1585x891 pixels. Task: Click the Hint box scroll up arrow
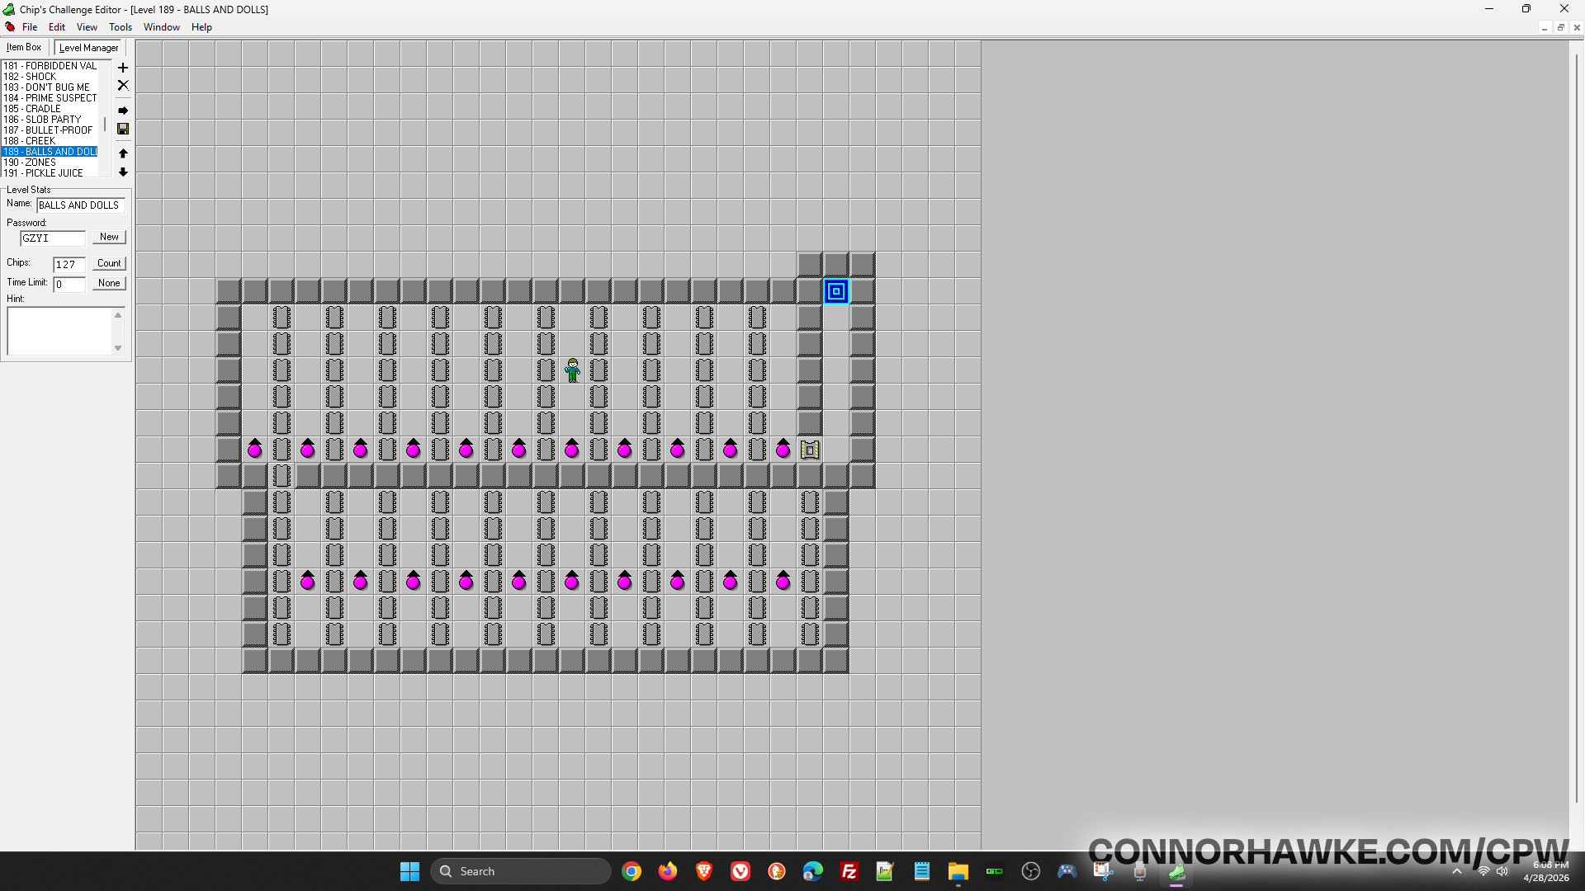(118, 315)
